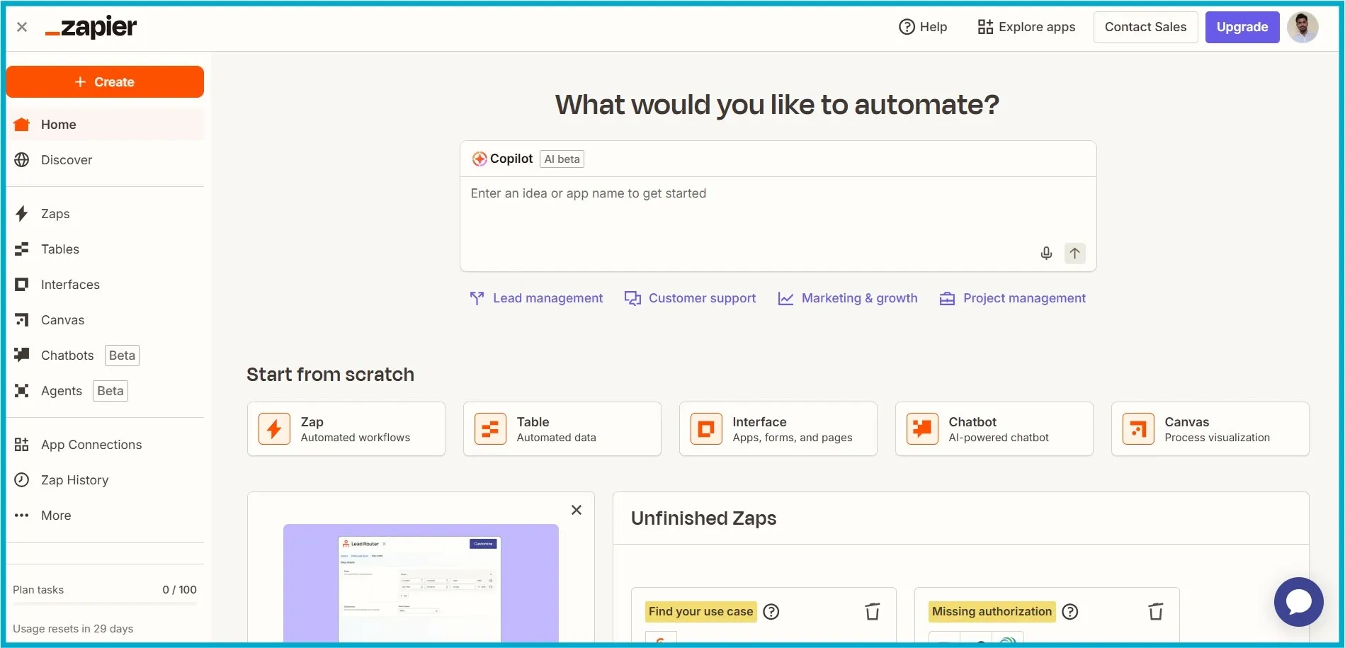Open App Connections
Viewport: 1345px width, 648px height.
point(90,444)
